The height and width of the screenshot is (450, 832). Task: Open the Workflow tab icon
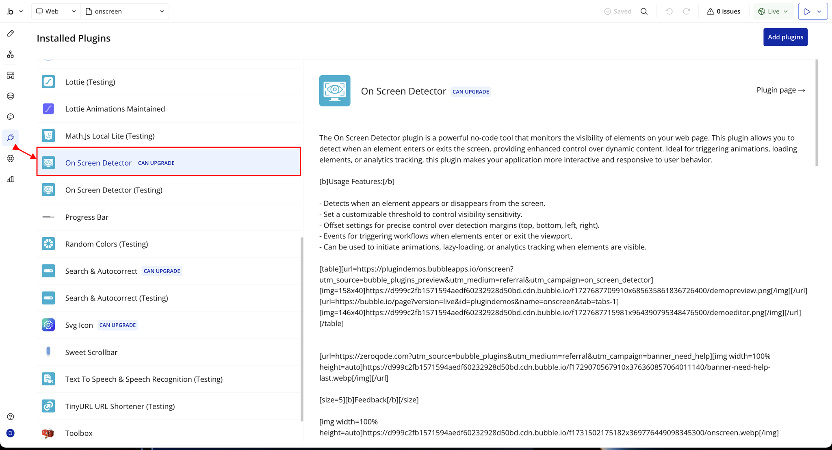pos(11,54)
